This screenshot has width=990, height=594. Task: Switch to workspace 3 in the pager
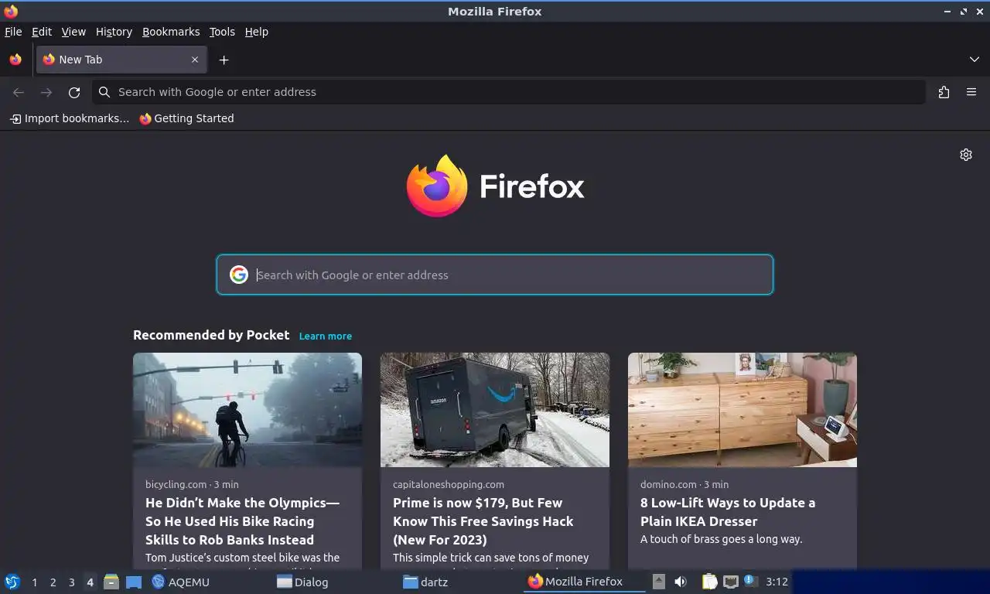pyautogui.click(x=72, y=582)
